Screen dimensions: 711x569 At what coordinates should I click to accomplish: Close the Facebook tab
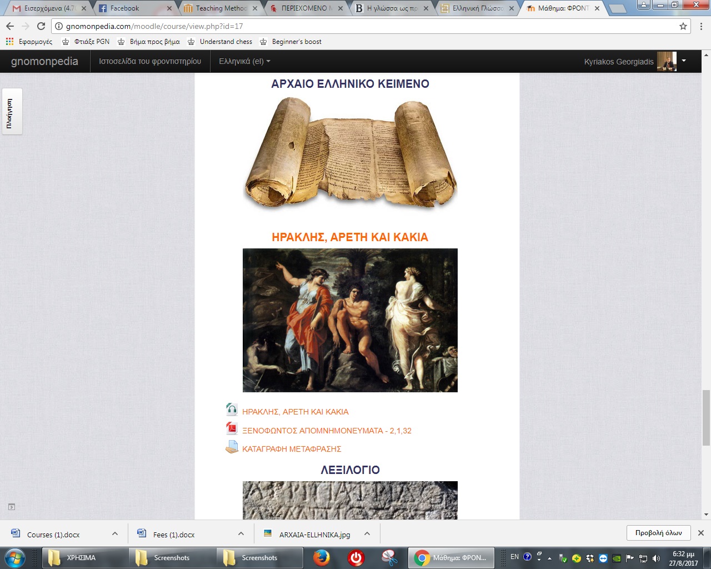169,8
